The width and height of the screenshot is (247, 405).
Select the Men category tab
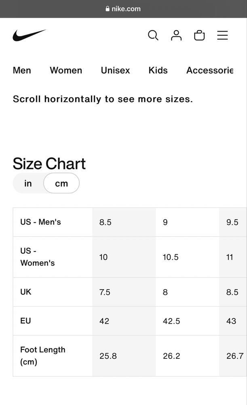[22, 70]
